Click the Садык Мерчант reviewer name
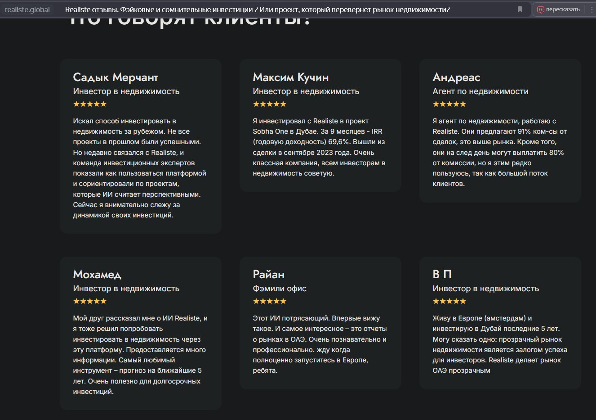Screen dimensions: 596x420 coord(116,77)
